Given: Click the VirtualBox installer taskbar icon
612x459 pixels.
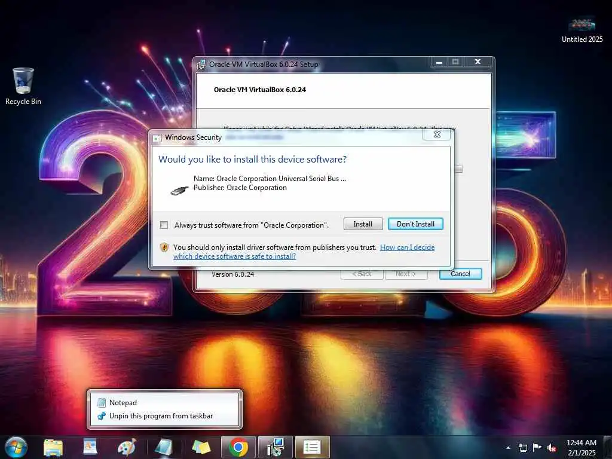Looking at the screenshot, I should click(276, 447).
